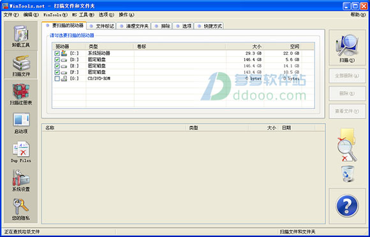The width and height of the screenshot is (370, 237).
Task: Uncheck the D: fixed disk checkbox
Action: pyautogui.click(x=57, y=60)
